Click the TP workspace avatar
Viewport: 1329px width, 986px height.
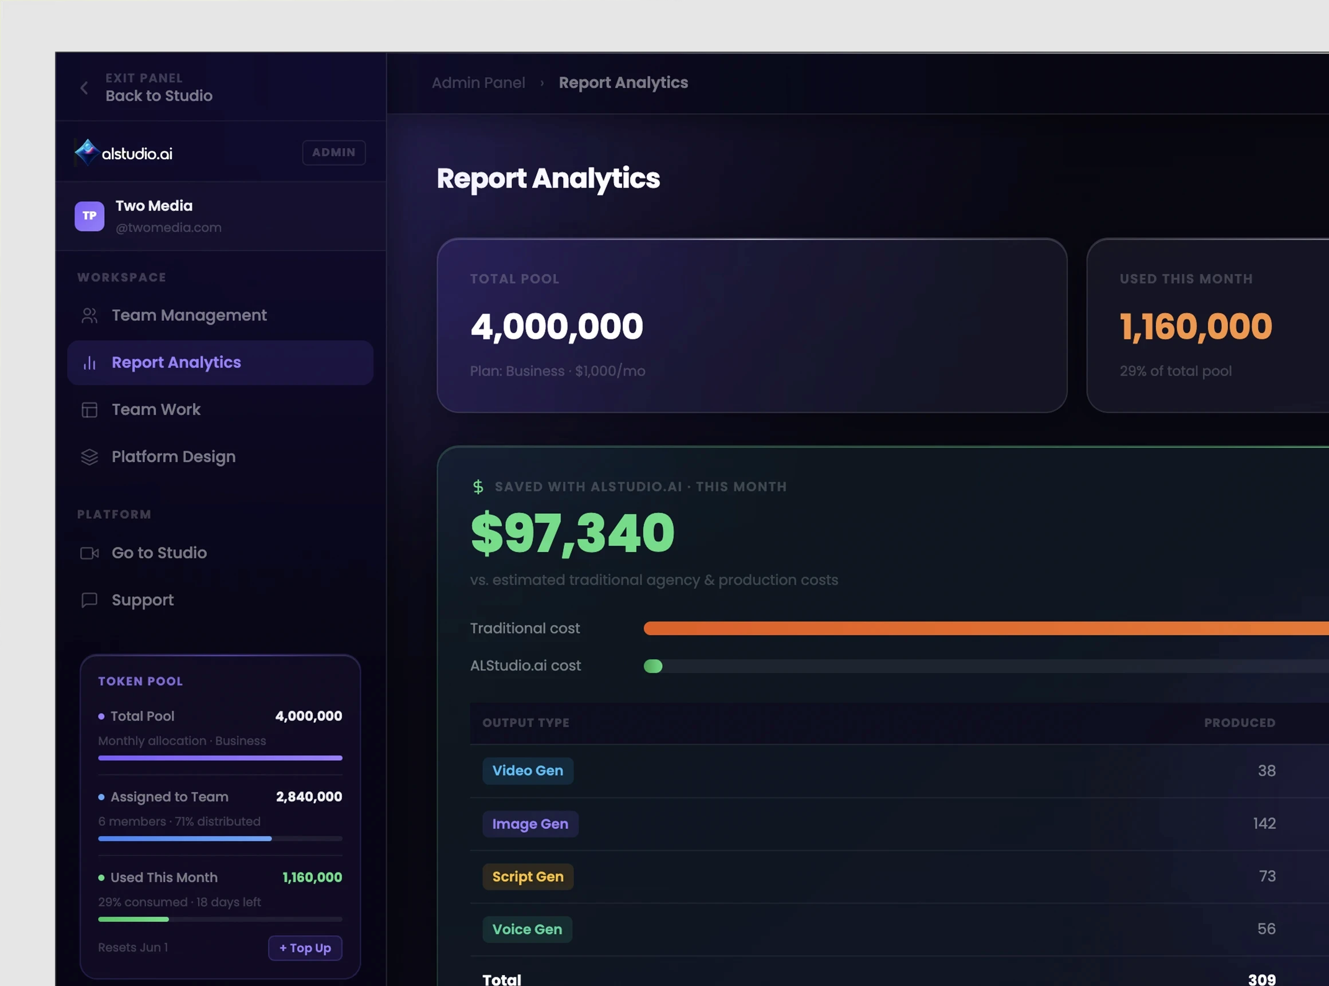89,216
